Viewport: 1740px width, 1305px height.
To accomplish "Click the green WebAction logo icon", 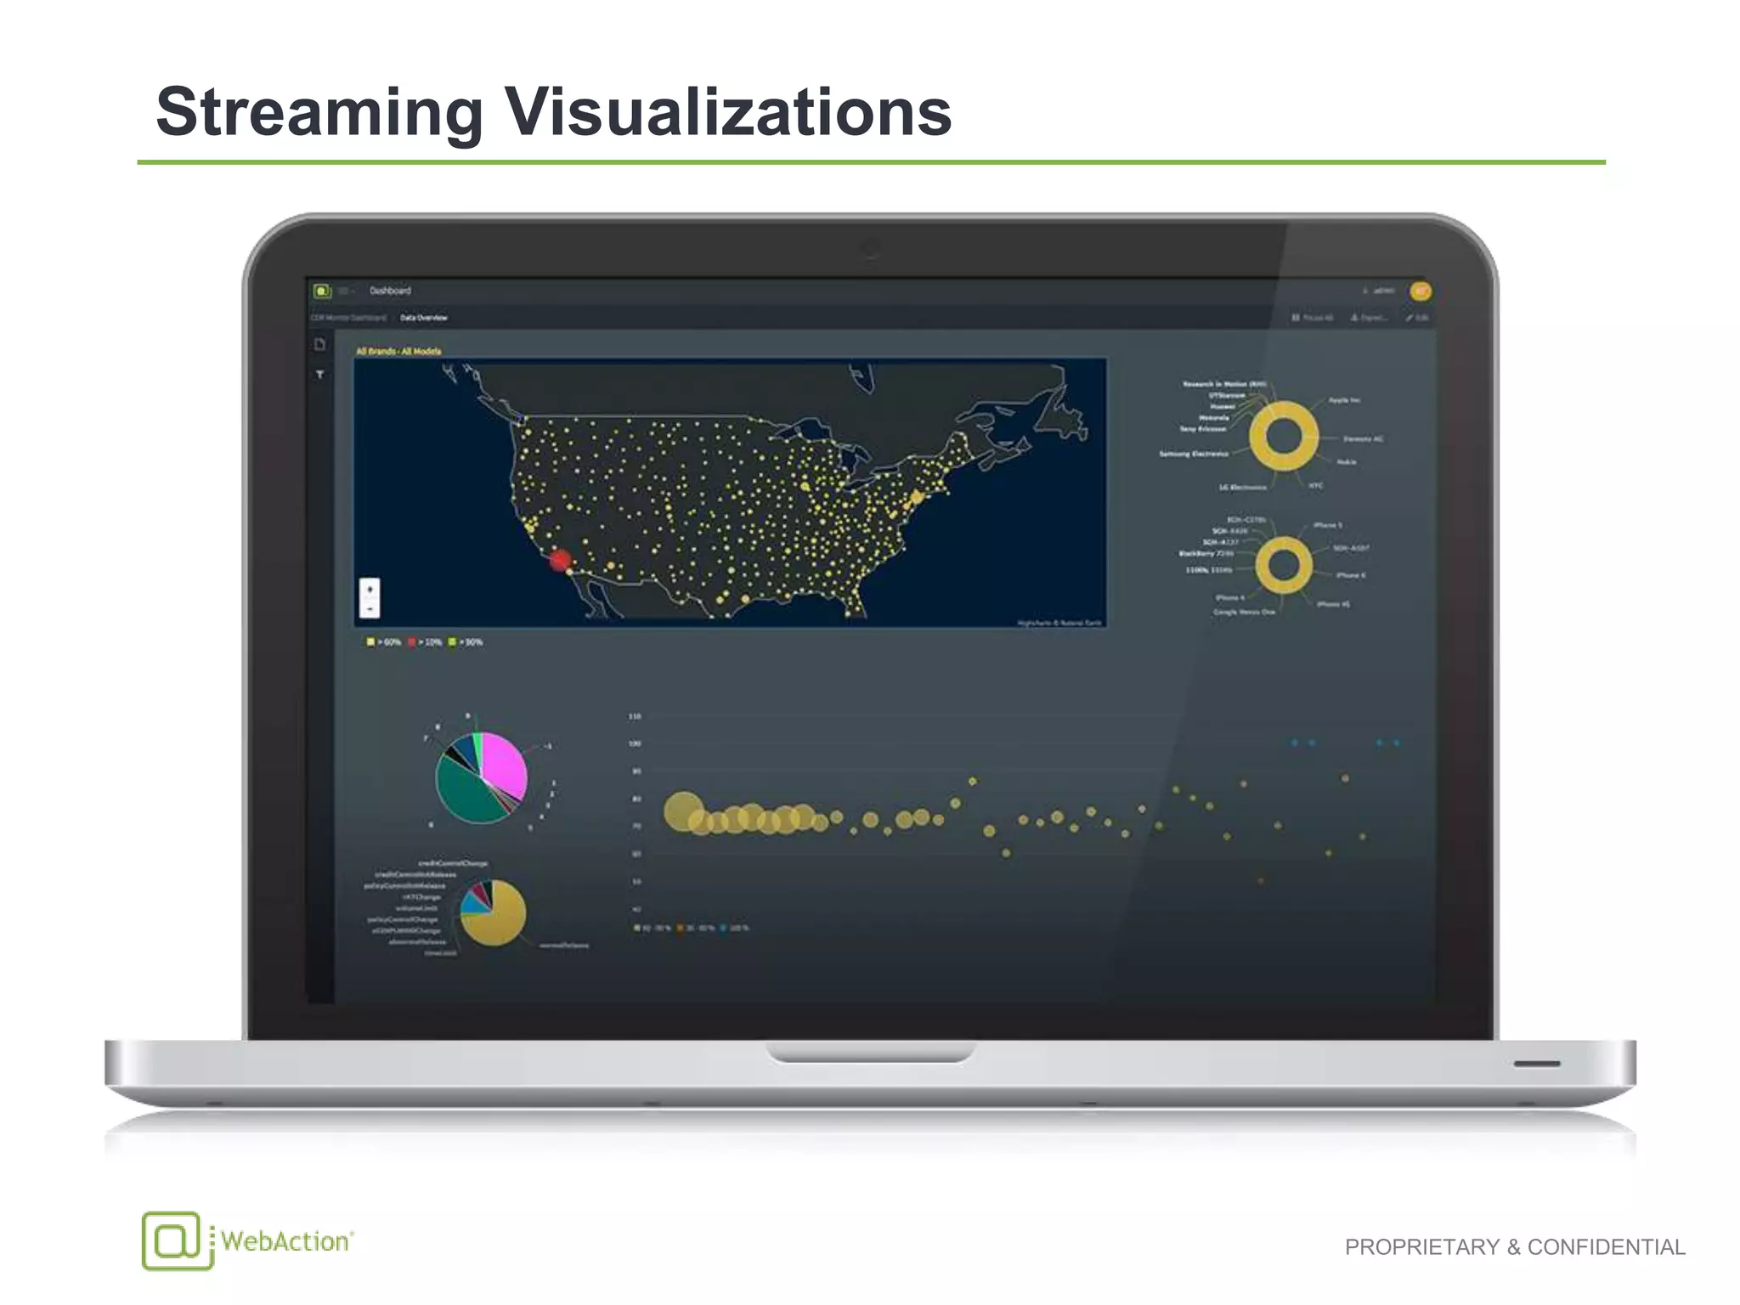I will (322, 291).
